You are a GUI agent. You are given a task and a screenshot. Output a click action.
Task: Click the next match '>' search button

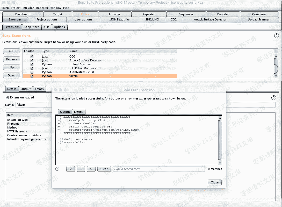[x=91, y=169]
